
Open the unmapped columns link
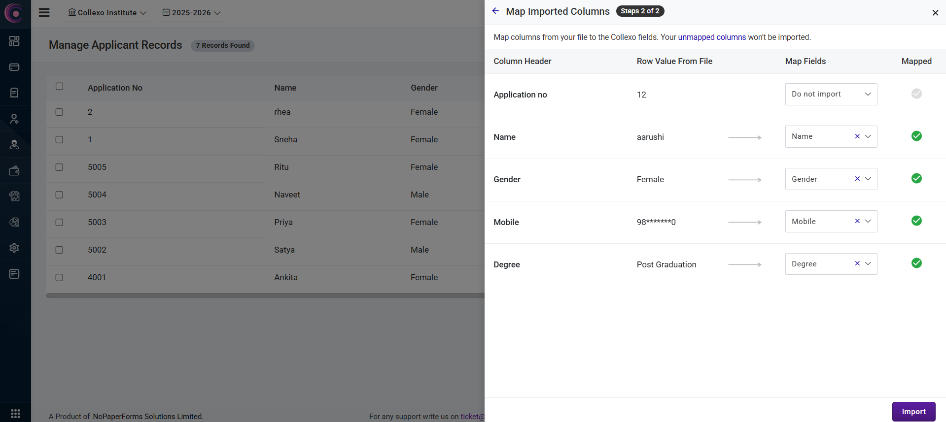point(711,37)
